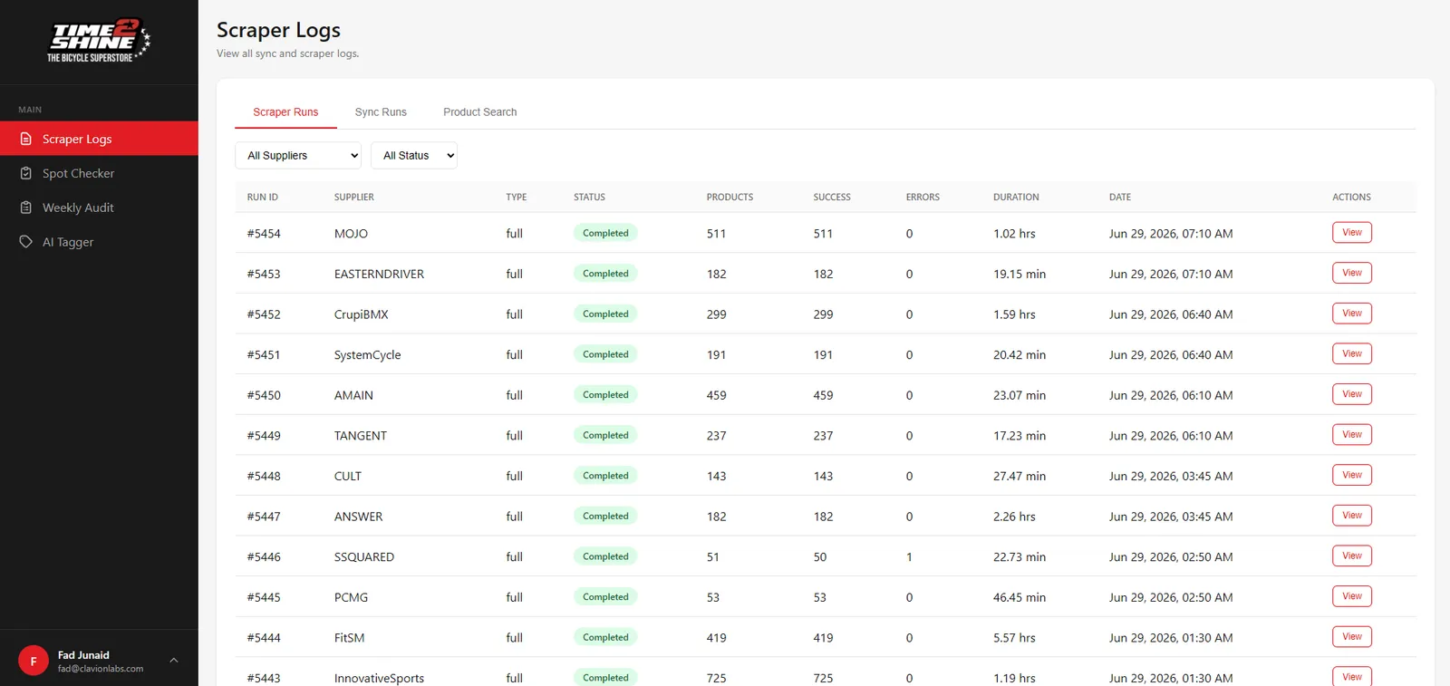1450x686 pixels.
Task: Click the 46.45 min duration for PCMG
Action: (x=1020, y=597)
